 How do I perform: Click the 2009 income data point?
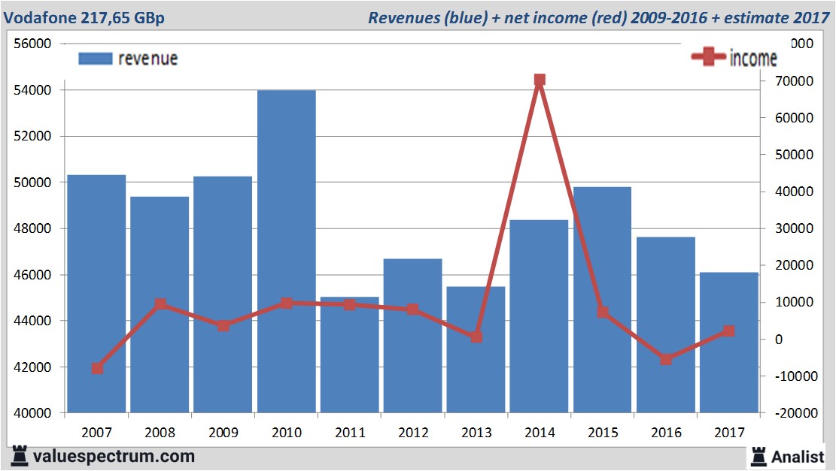pos(223,326)
